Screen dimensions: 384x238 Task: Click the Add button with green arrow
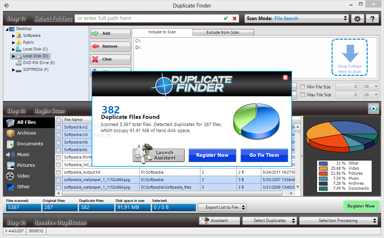click(x=110, y=34)
